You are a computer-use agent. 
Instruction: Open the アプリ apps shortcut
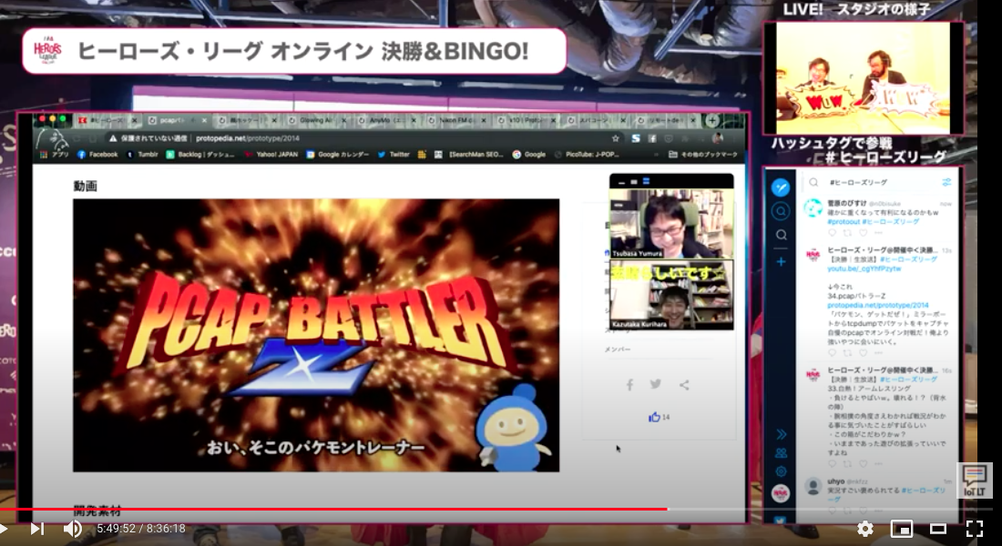coord(55,155)
